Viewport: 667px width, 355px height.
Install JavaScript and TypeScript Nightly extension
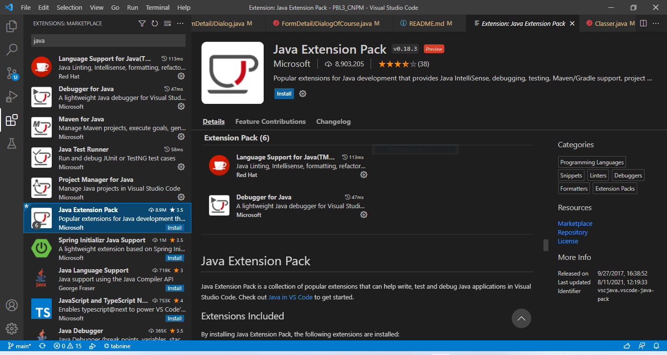175,318
